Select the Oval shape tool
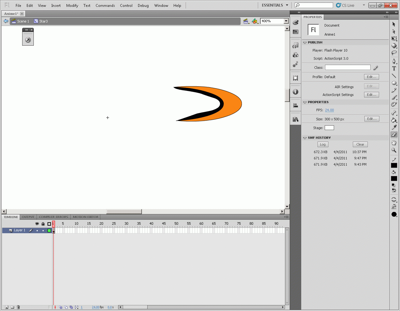 [394, 83]
